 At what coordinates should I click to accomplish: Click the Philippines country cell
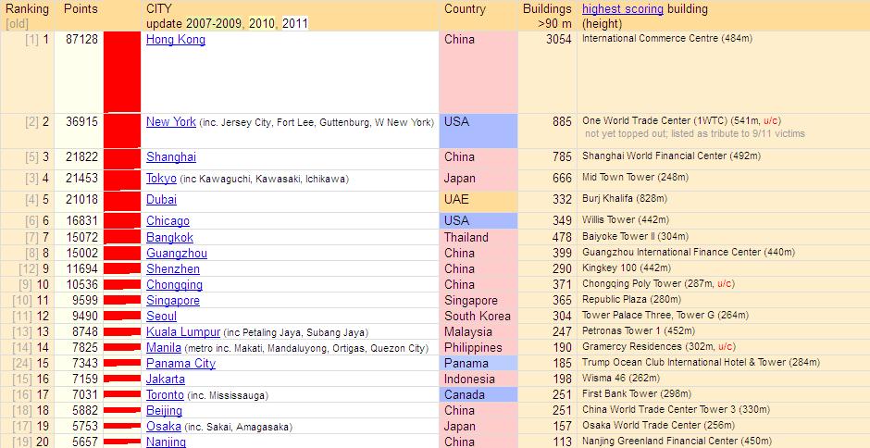pos(478,347)
